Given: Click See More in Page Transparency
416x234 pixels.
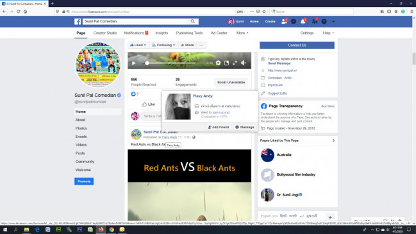Looking at the screenshot, I should click(328, 106).
